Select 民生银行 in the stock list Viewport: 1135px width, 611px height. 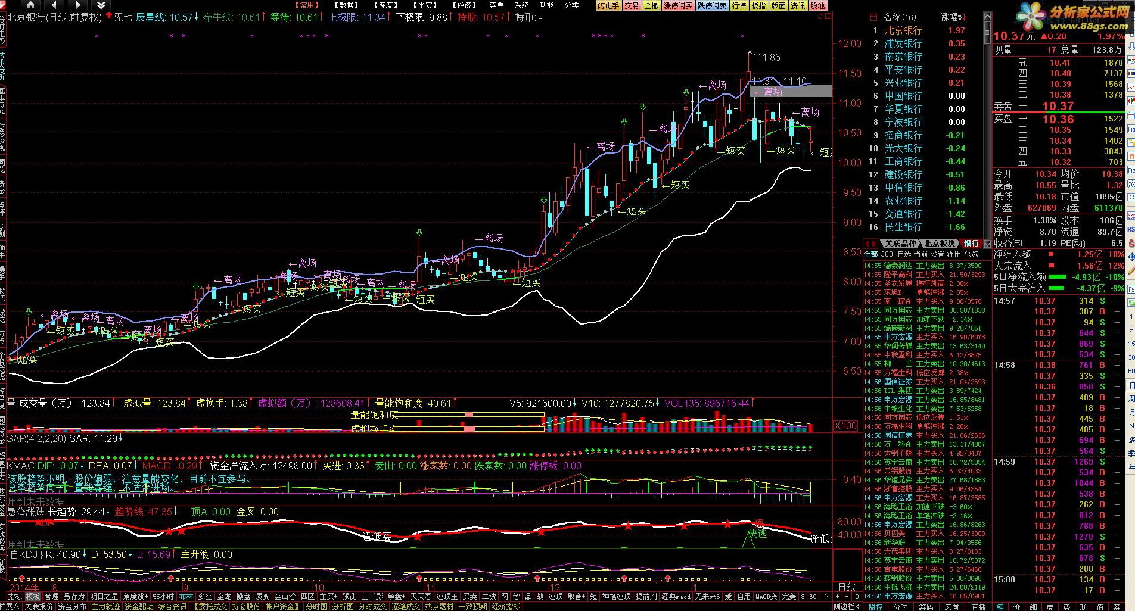903,227
